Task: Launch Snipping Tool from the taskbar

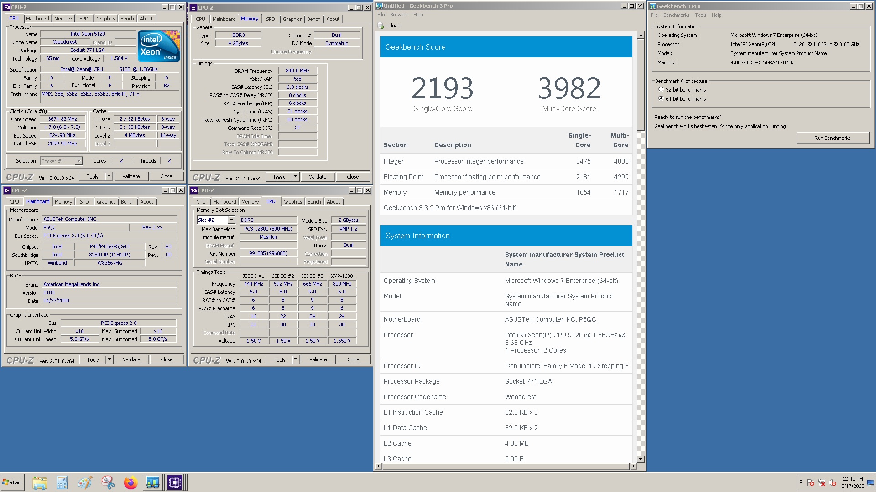Action: [x=108, y=482]
